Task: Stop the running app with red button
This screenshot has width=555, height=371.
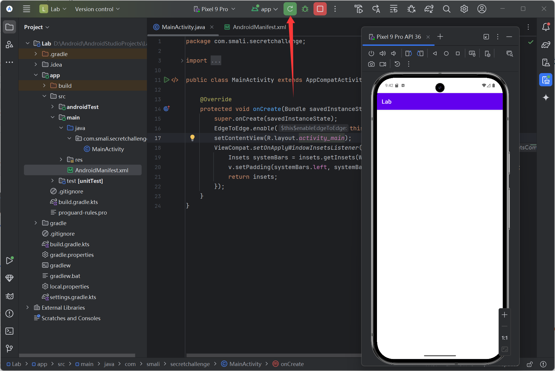Action: (x=320, y=9)
